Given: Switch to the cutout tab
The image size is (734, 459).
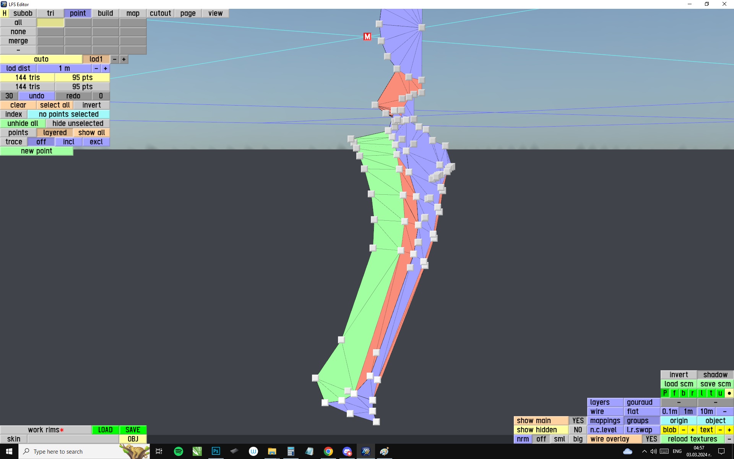Looking at the screenshot, I should pos(160,13).
